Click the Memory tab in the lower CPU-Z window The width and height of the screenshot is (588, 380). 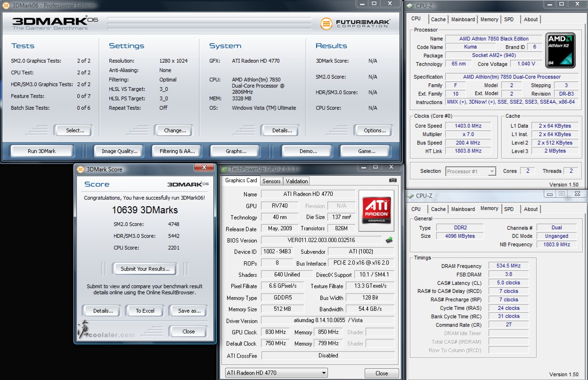tap(489, 208)
